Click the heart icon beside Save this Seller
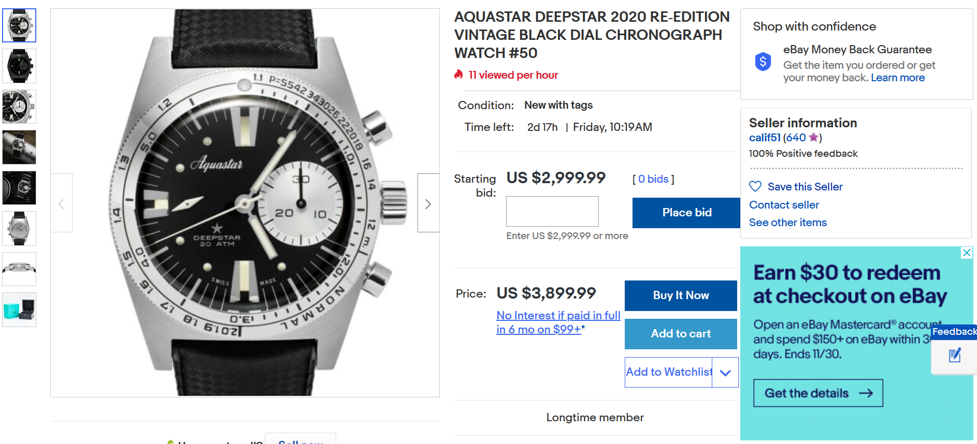Image resolution: width=977 pixels, height=444 pixels. click(x=755, y=186)
